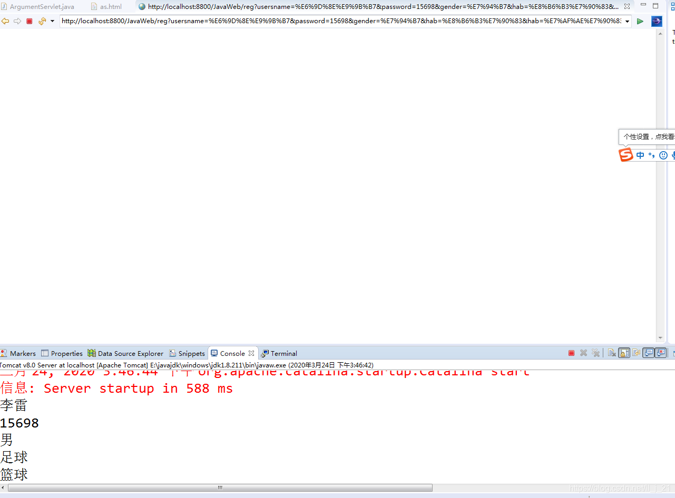Remove the launch (single gray X)

(583, 353)
